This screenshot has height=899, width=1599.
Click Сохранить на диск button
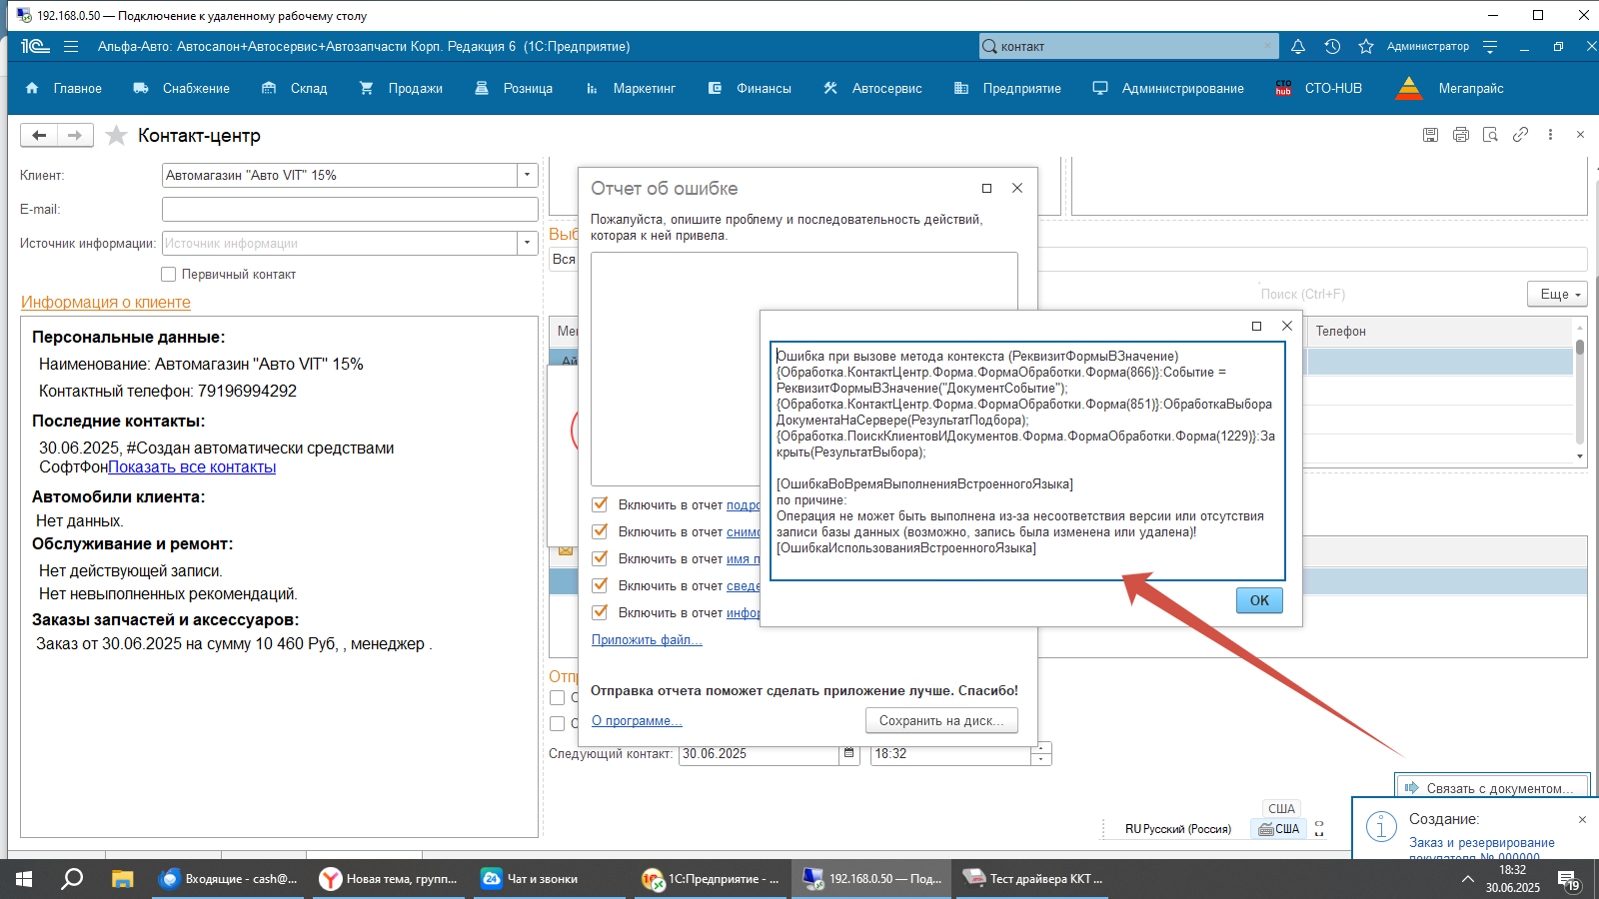[941, 720]
